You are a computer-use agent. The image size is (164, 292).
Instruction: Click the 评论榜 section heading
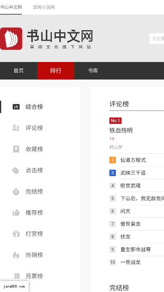(119, 104)
